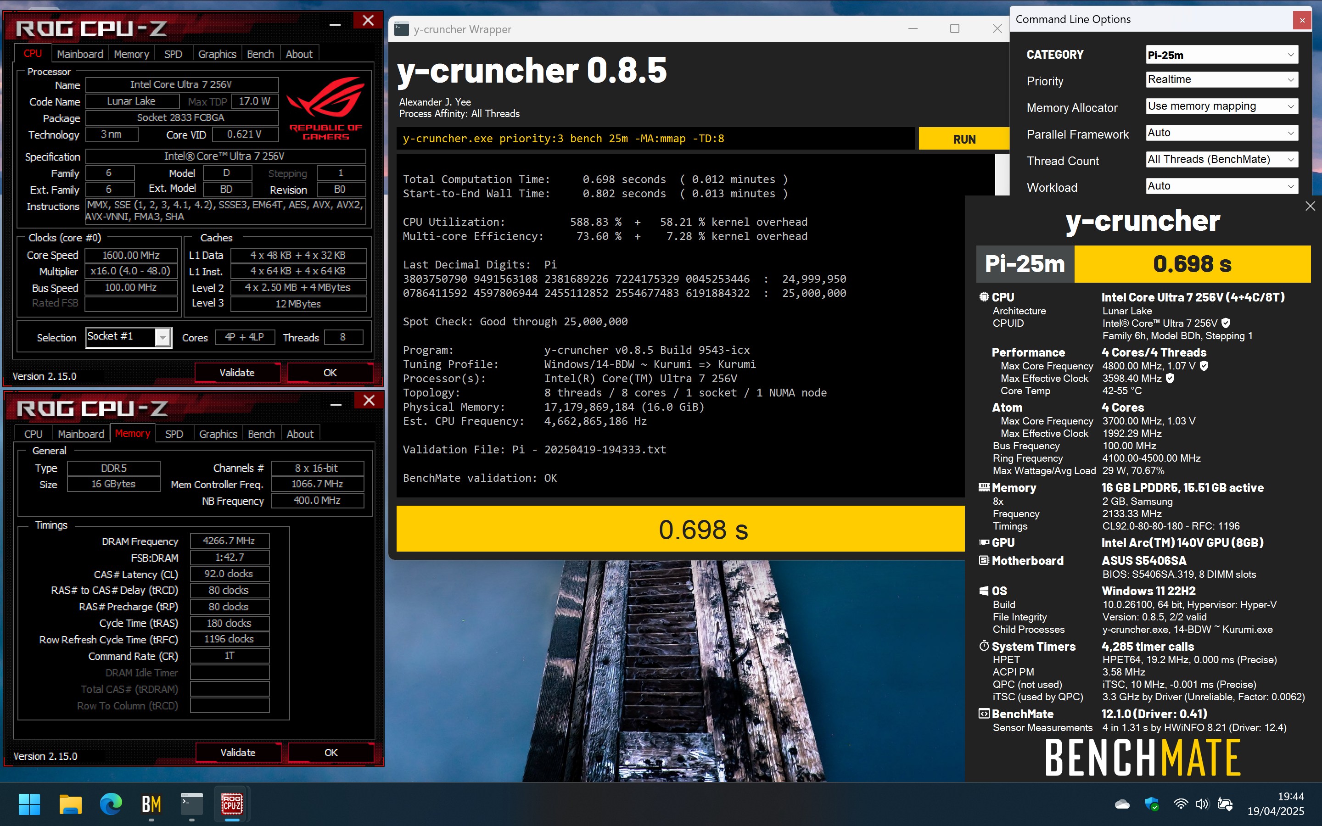Open Windows Start menu
1322x826 pixels.
click(29, 804)
